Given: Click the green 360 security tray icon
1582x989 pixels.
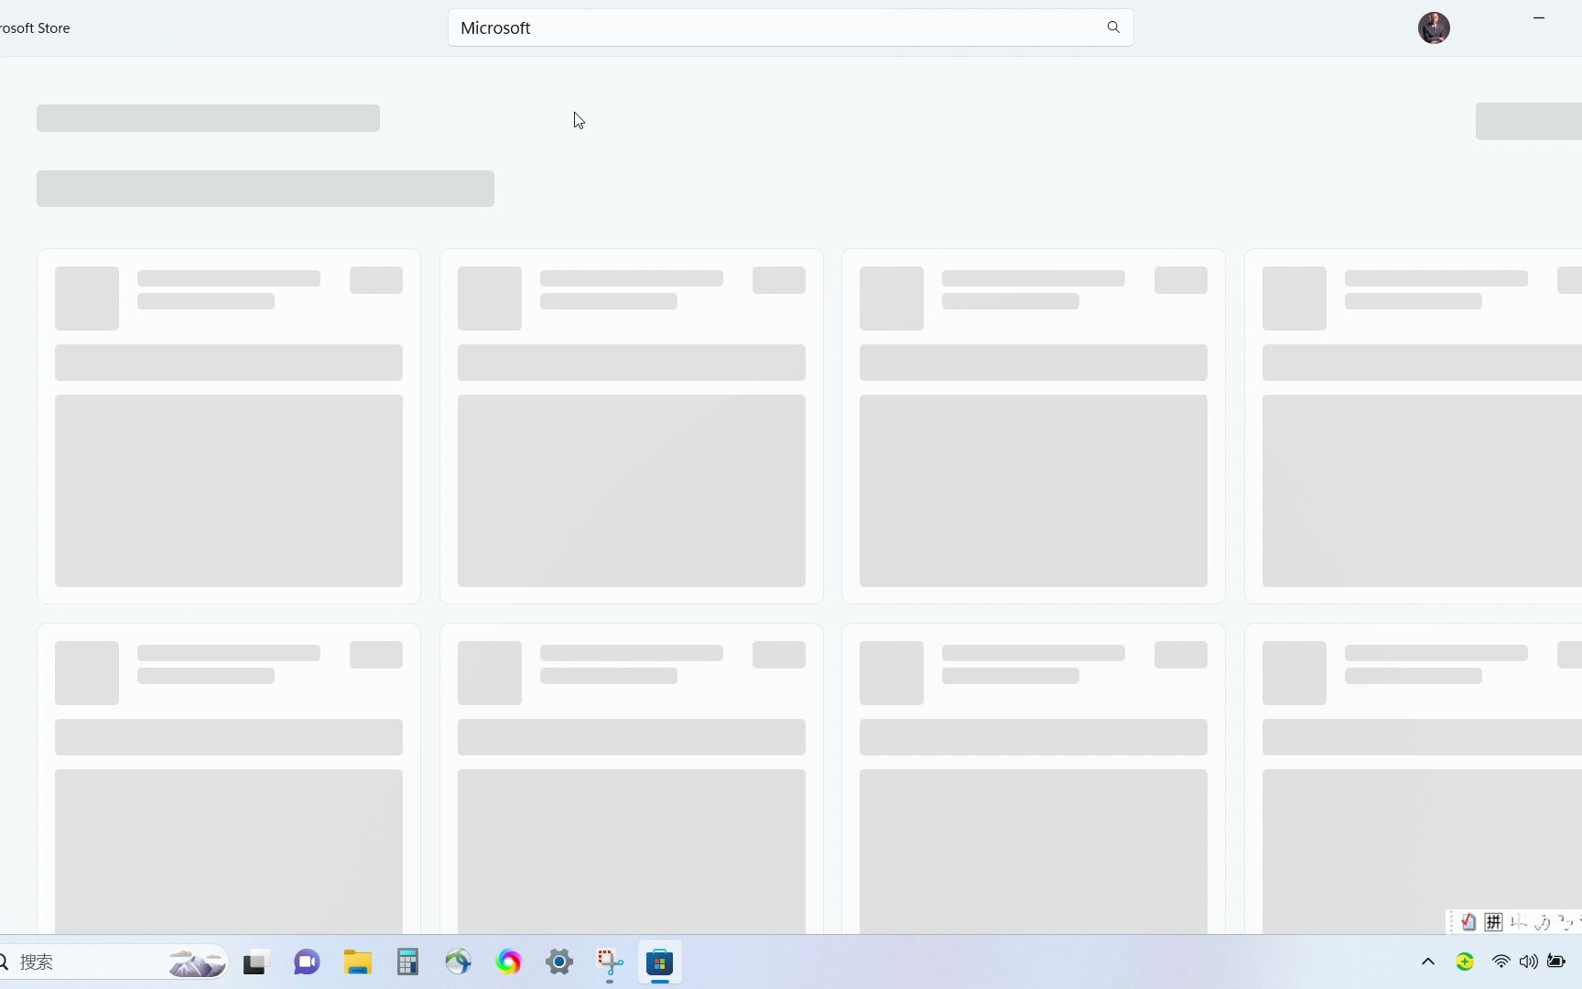Looking at the screenshot, I should click(1465, 962).
